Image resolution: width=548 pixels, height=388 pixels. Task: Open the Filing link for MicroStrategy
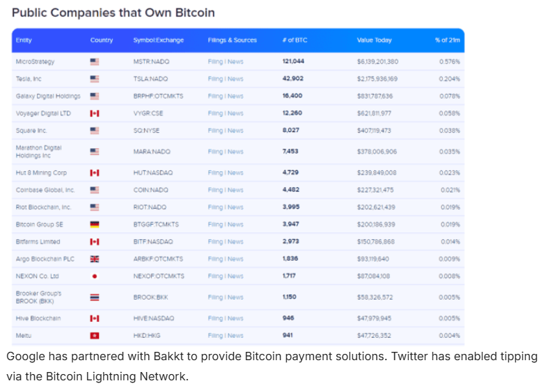[x=215, y=62]
